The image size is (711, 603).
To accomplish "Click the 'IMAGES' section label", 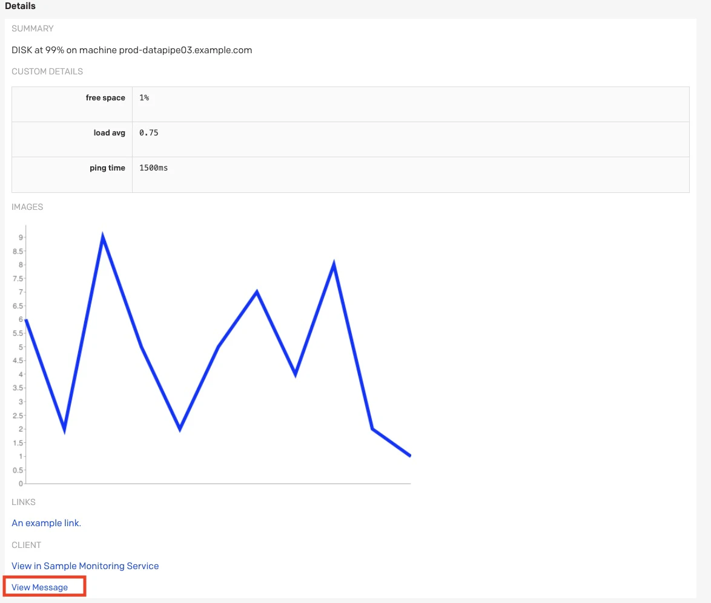I will tap(27, 207).
